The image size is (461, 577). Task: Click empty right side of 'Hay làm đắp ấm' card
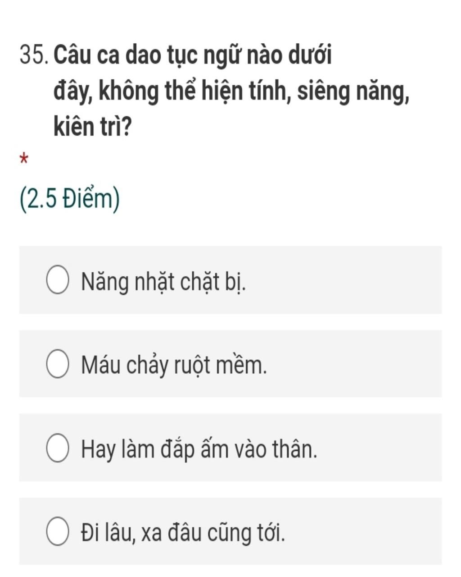coord(383,448)
